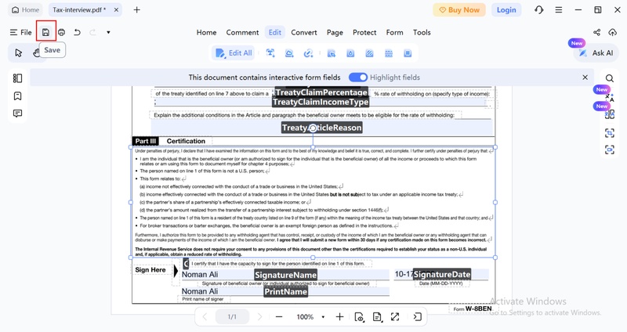Screen dimensions: 627x332
Task: Open the Watermark tool
Action: tap(350, 53)
